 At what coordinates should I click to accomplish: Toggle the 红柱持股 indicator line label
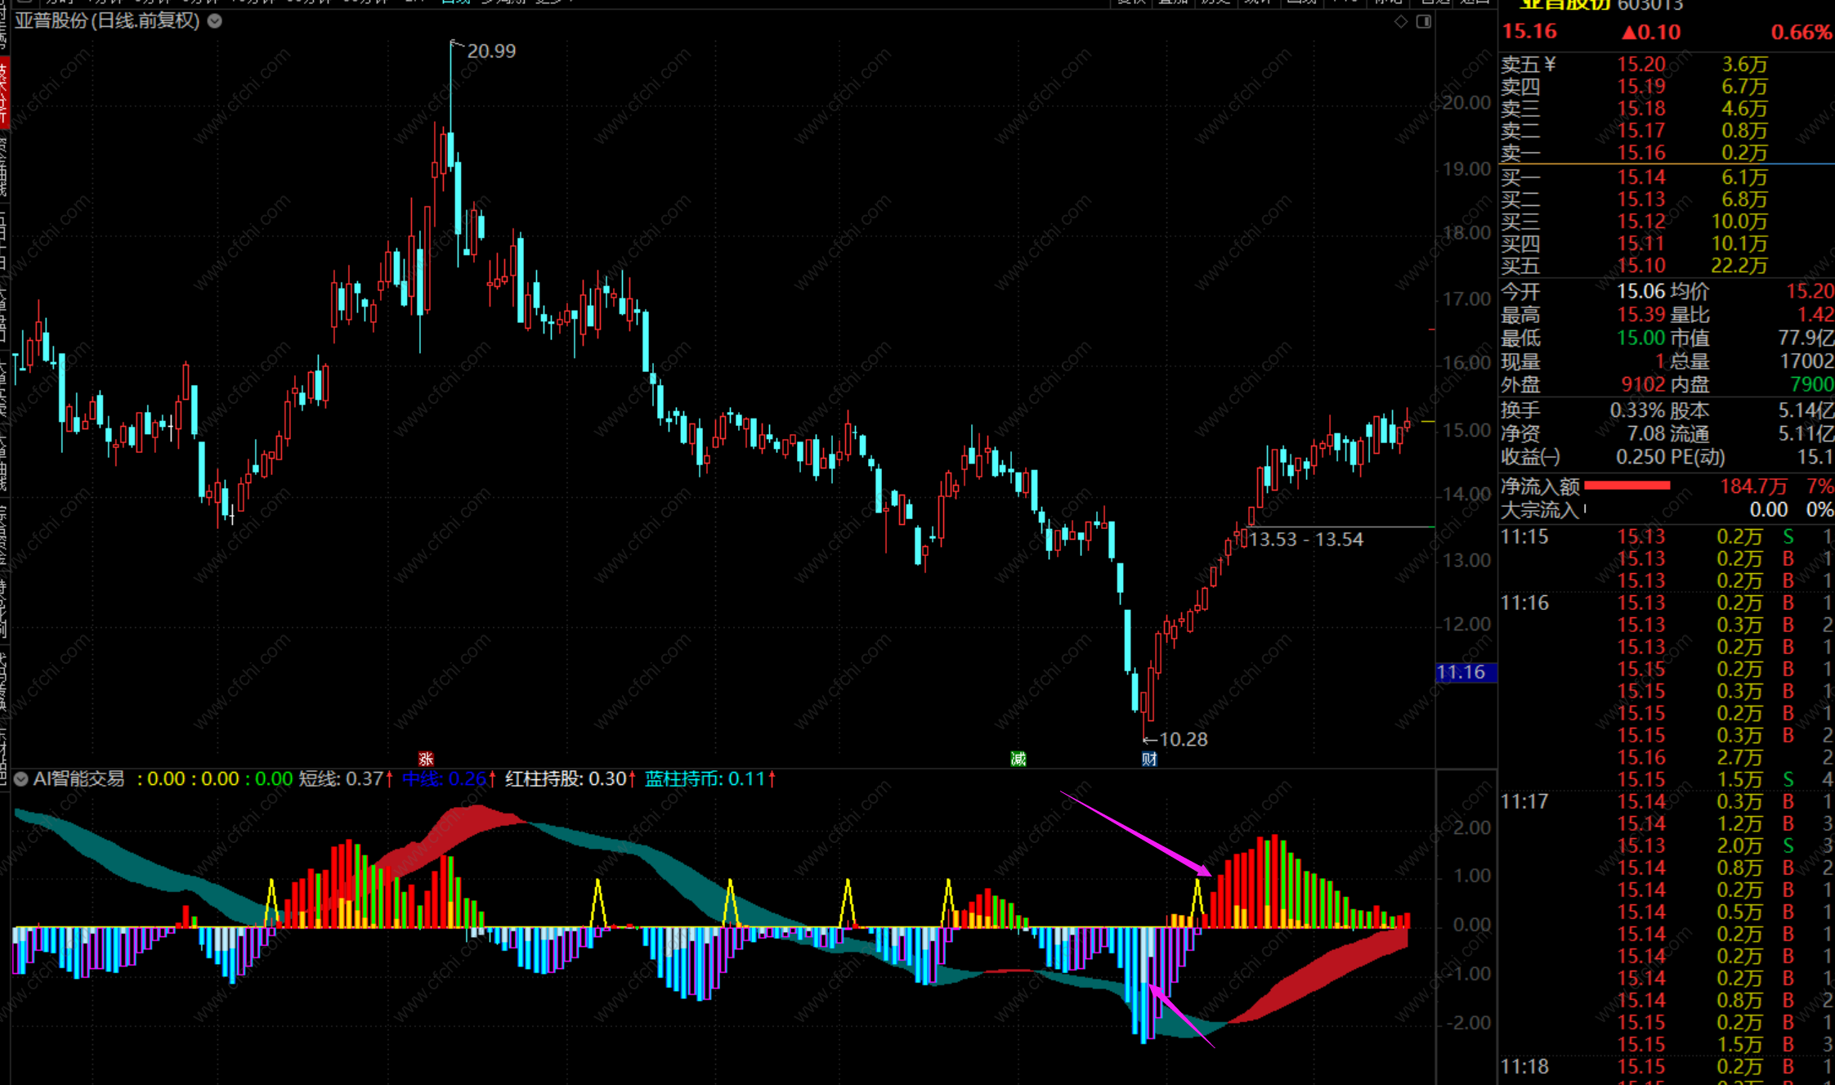coord(569,779)
